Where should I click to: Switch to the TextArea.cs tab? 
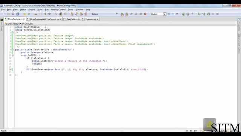tap(90, 19)
